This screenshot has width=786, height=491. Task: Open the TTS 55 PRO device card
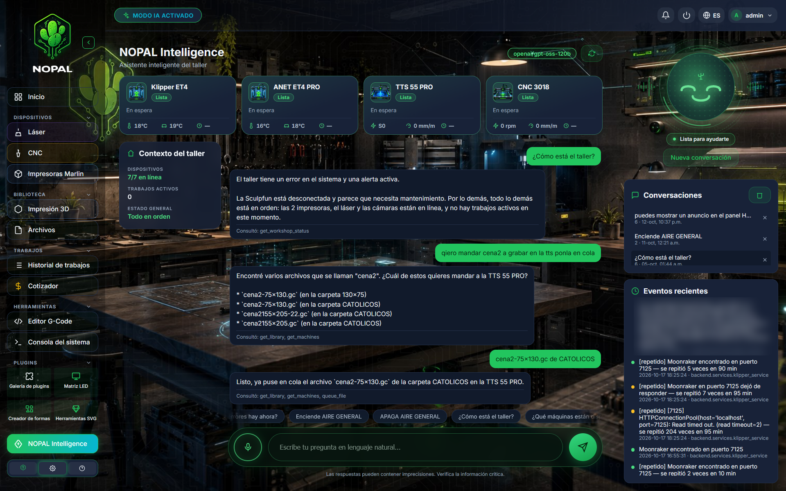[x=422, y=105]
